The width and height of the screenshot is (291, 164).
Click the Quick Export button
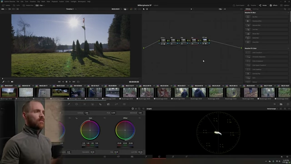pos(239,5)
